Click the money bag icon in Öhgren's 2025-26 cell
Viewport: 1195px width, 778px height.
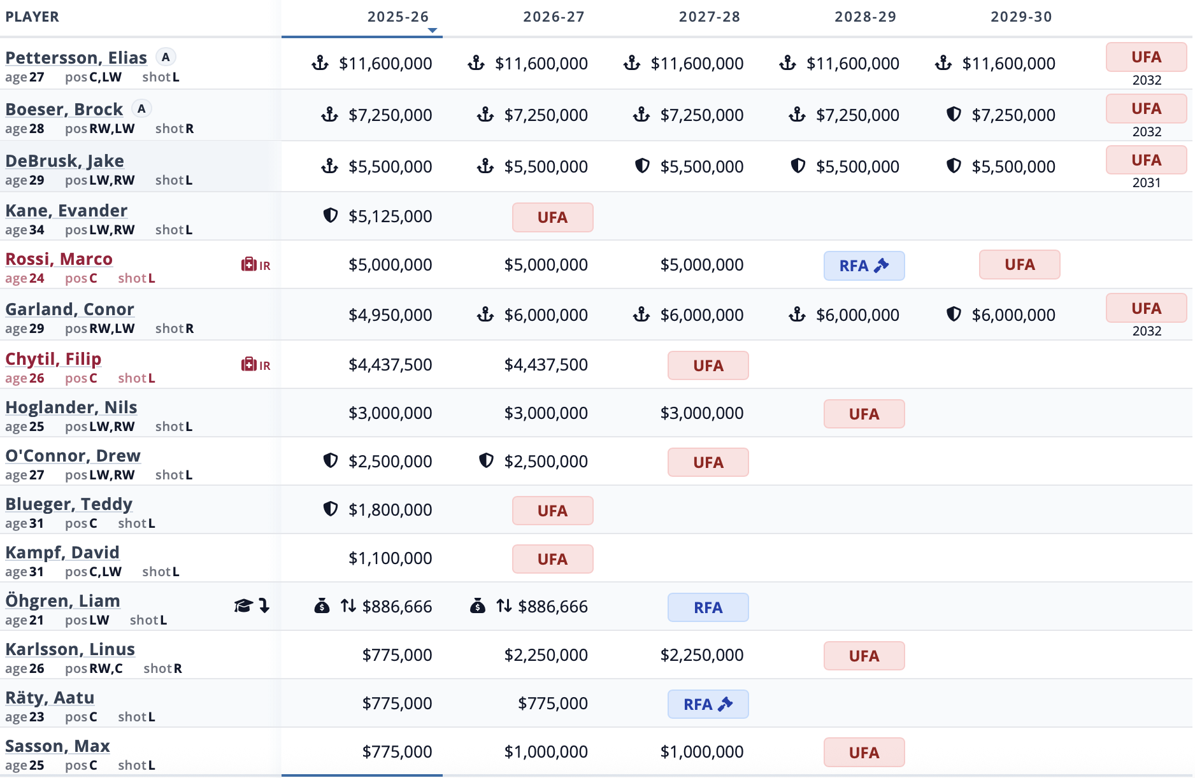[322, 606]
